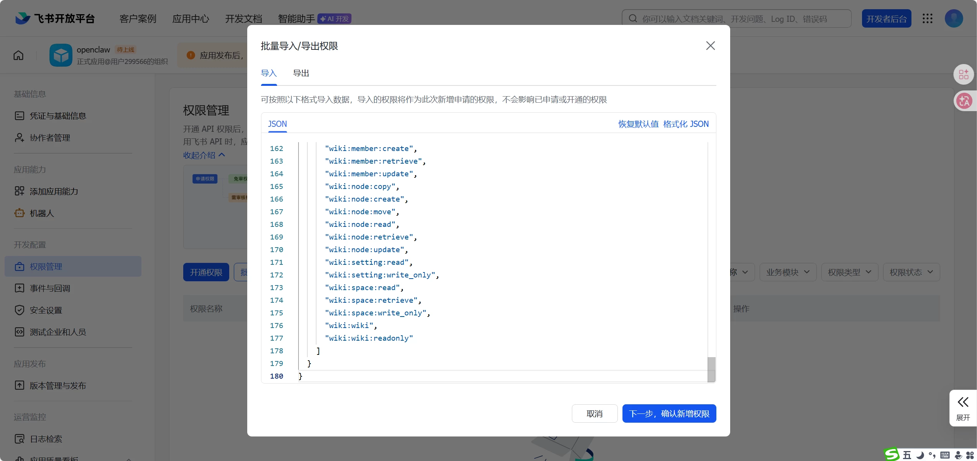Click the user avatar icon
Viewport: 977px width, 461px height.
[x=954, y=18]
